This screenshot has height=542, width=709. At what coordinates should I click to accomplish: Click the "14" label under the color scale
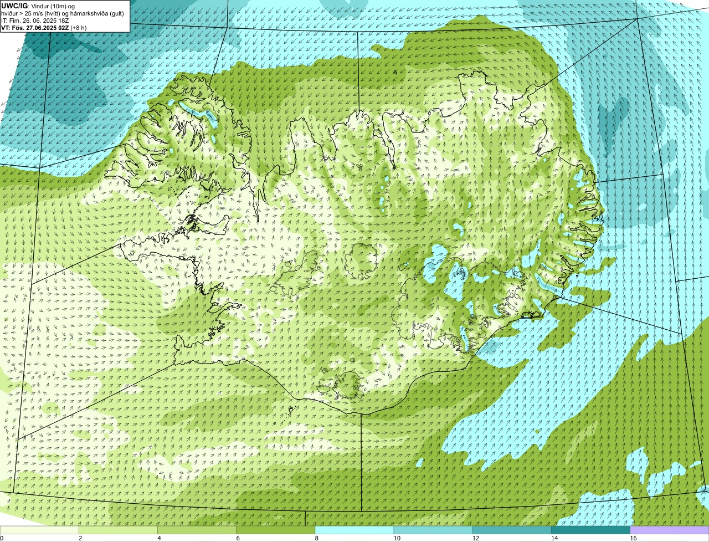pyautogui.click(x=554, y=538)
